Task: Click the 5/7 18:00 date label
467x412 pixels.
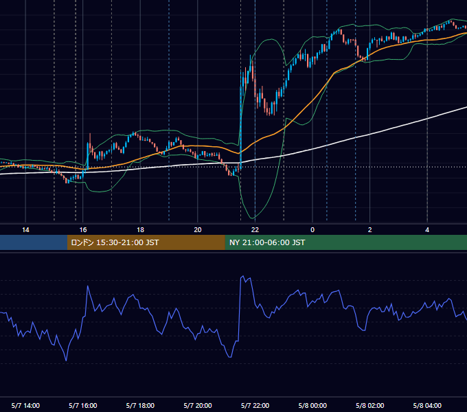Action: tap(140, 405)
